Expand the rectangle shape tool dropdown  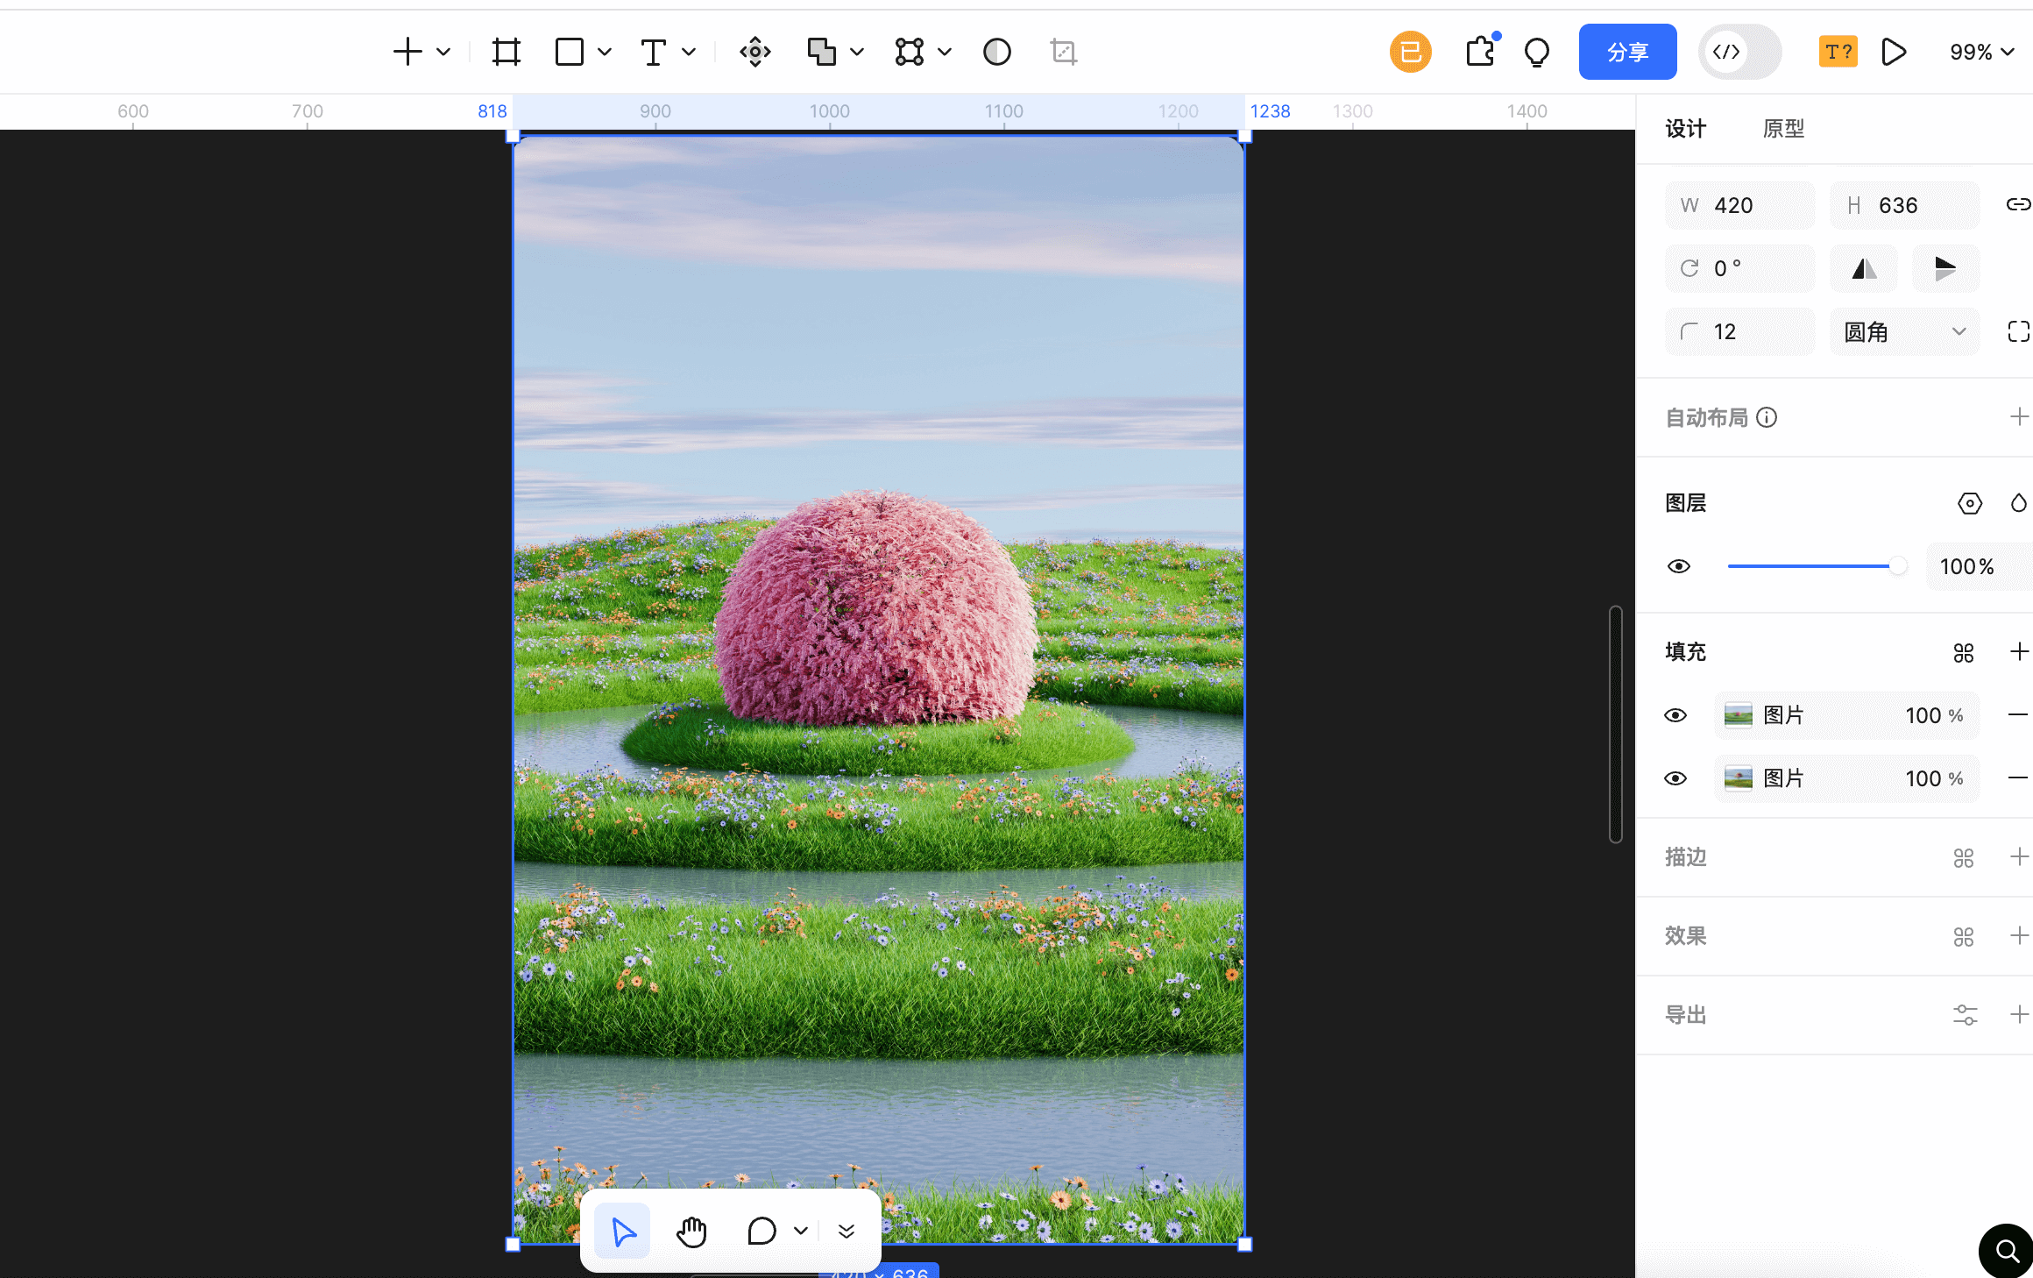[x=605, y=52]
